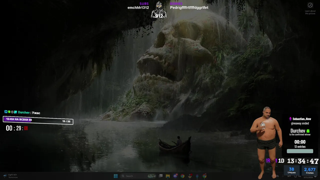
Task: Click Learn about this picture icon
Action: coord(310,5)
